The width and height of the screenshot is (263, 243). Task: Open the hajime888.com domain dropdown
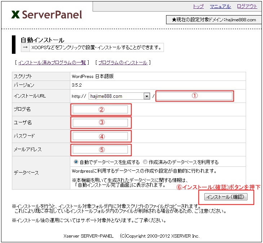119,96
